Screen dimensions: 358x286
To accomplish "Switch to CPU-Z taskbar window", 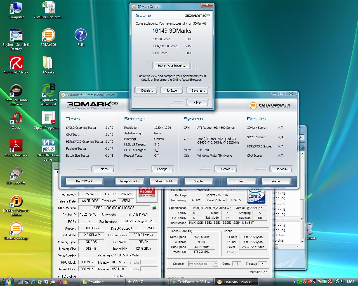I will point(147,282).
